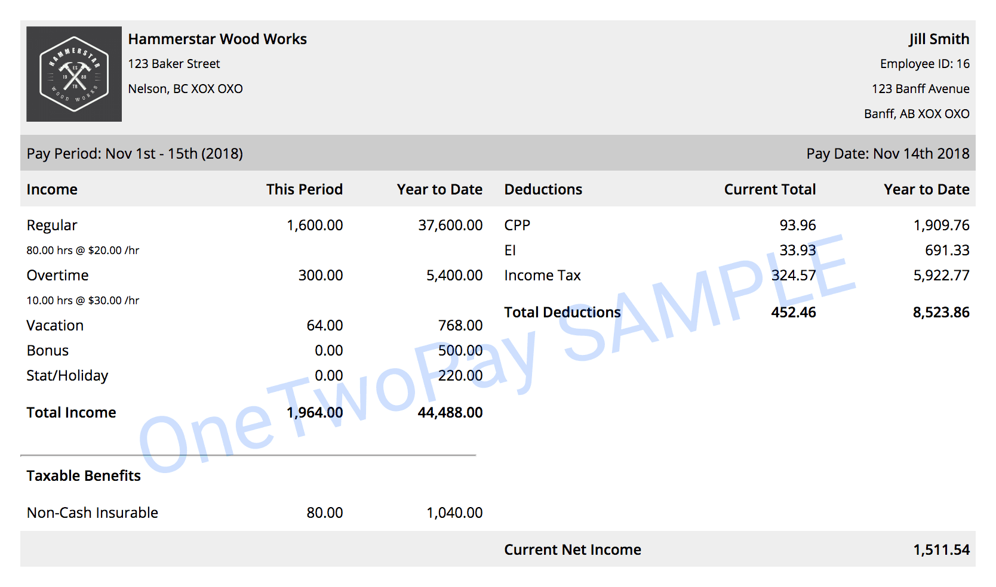Viewport: 996px width, 587px height.
Task: Click the employee name Jill Smith
Action: point(939,39)
